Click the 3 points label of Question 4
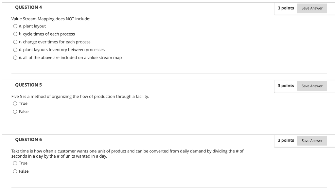Viewport: 335px width, 188px height. tap(286, 8)
